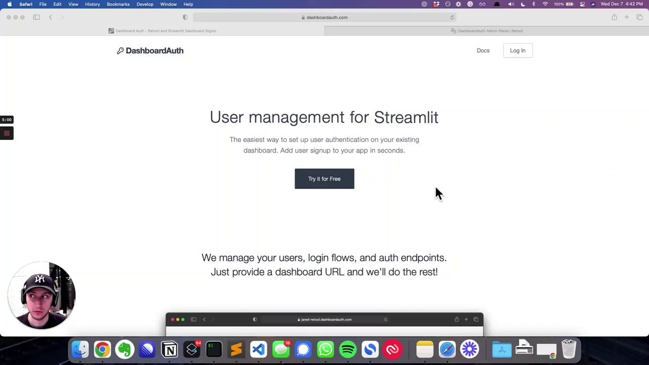649x365 pixels.
Task: Click the Safari back arrow
Action: coord(50,17)
